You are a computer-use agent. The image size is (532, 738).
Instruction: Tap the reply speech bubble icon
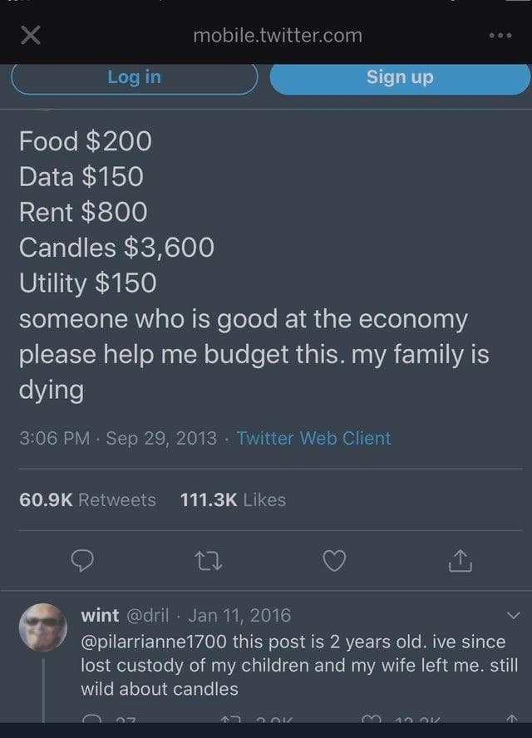[82, 560]
